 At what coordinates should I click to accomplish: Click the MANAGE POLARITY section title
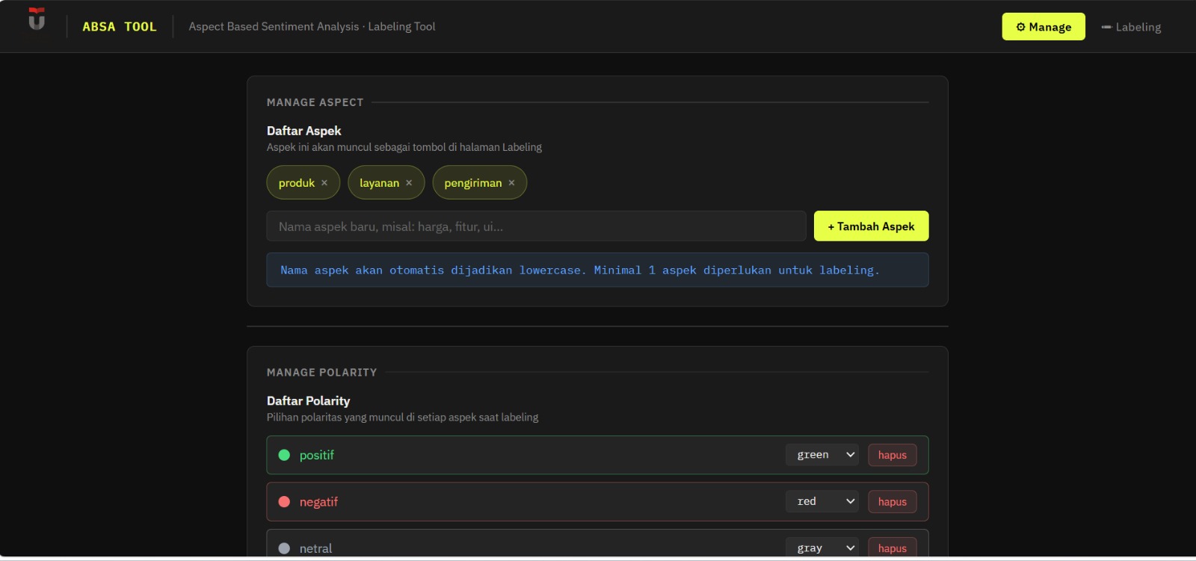click(x=321, y=373)
